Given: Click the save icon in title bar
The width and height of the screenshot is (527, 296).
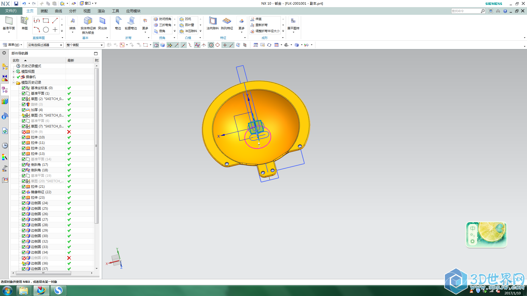Looking at the screenshot, I should pos(16,4).
